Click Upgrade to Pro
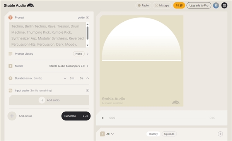This screenshot has width=232, height=141. (199, 5)
